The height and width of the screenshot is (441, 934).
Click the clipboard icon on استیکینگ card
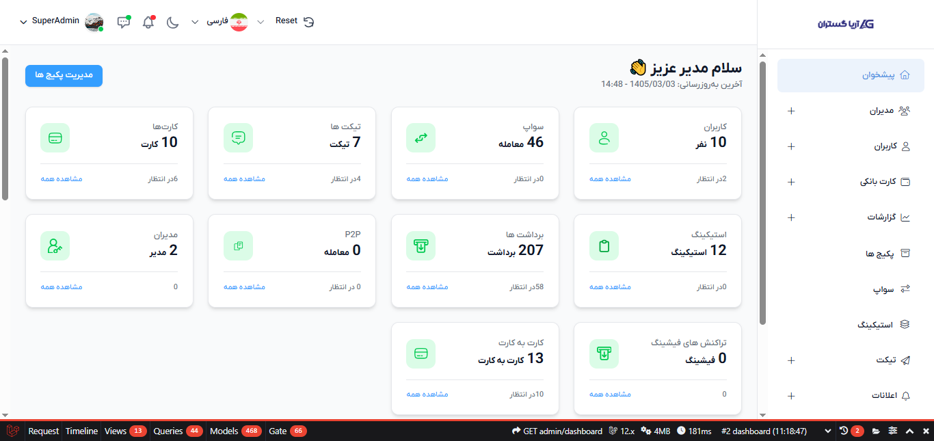coord(604,246)
